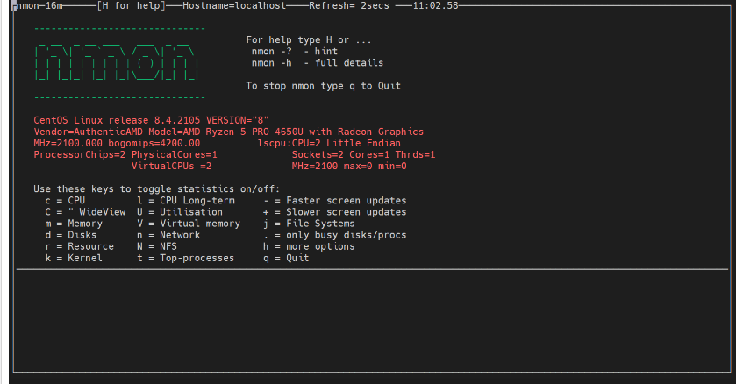Click 'nmon -? - hint' line
Viewport: 736px width, 384px height.
[294, 51]
